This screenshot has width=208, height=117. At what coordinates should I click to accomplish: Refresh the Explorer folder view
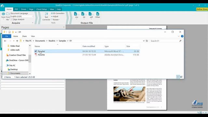click(147, 41)
